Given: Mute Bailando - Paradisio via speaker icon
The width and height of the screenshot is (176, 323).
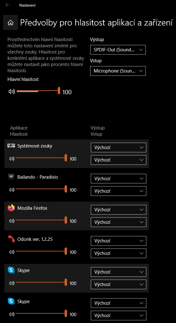Looking at the screenshot, I should pos(12,190).
